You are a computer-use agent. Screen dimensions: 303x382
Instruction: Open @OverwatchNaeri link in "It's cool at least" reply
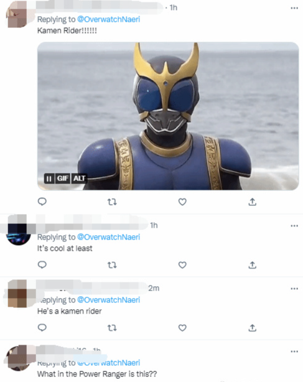pyautogui.click(x=109, y=237)
